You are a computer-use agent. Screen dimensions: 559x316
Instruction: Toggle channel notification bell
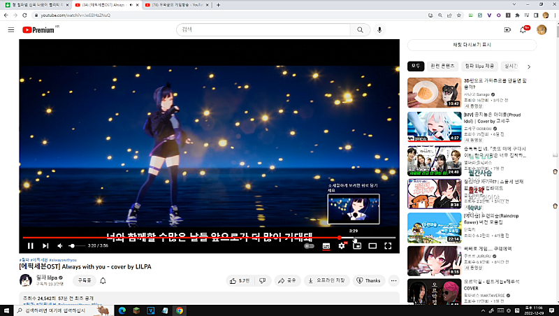coord(103,280)
